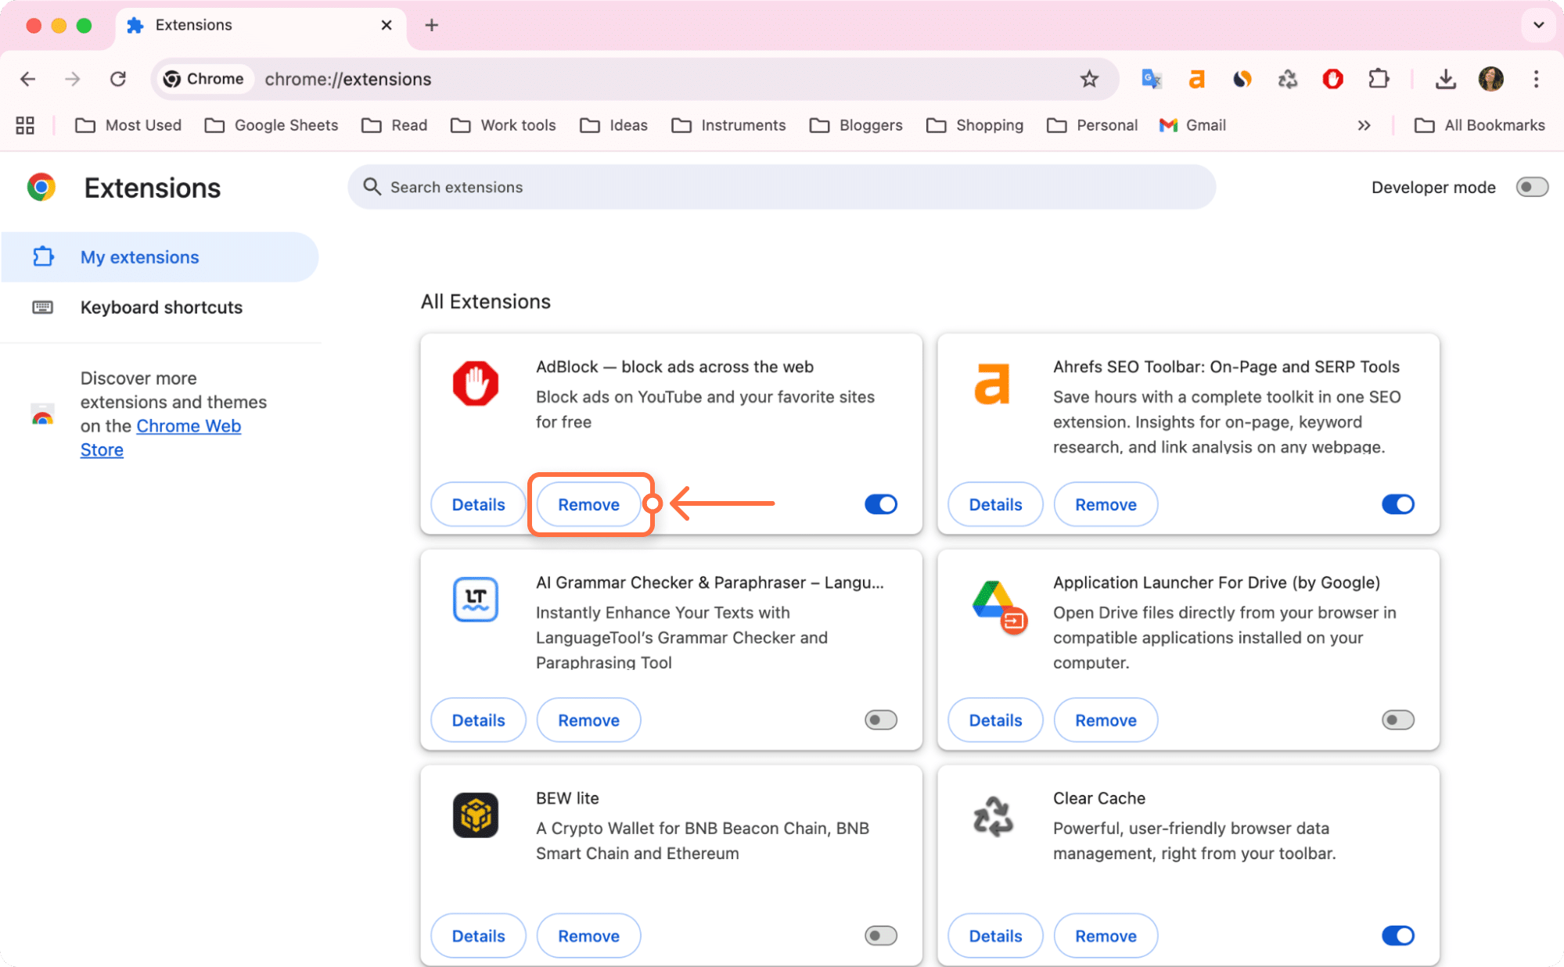Image resolution: width=1564 pixels, height=967 pixels.
Task: Switch to Keyboard shortcuts section
Action: click(161, 307)
